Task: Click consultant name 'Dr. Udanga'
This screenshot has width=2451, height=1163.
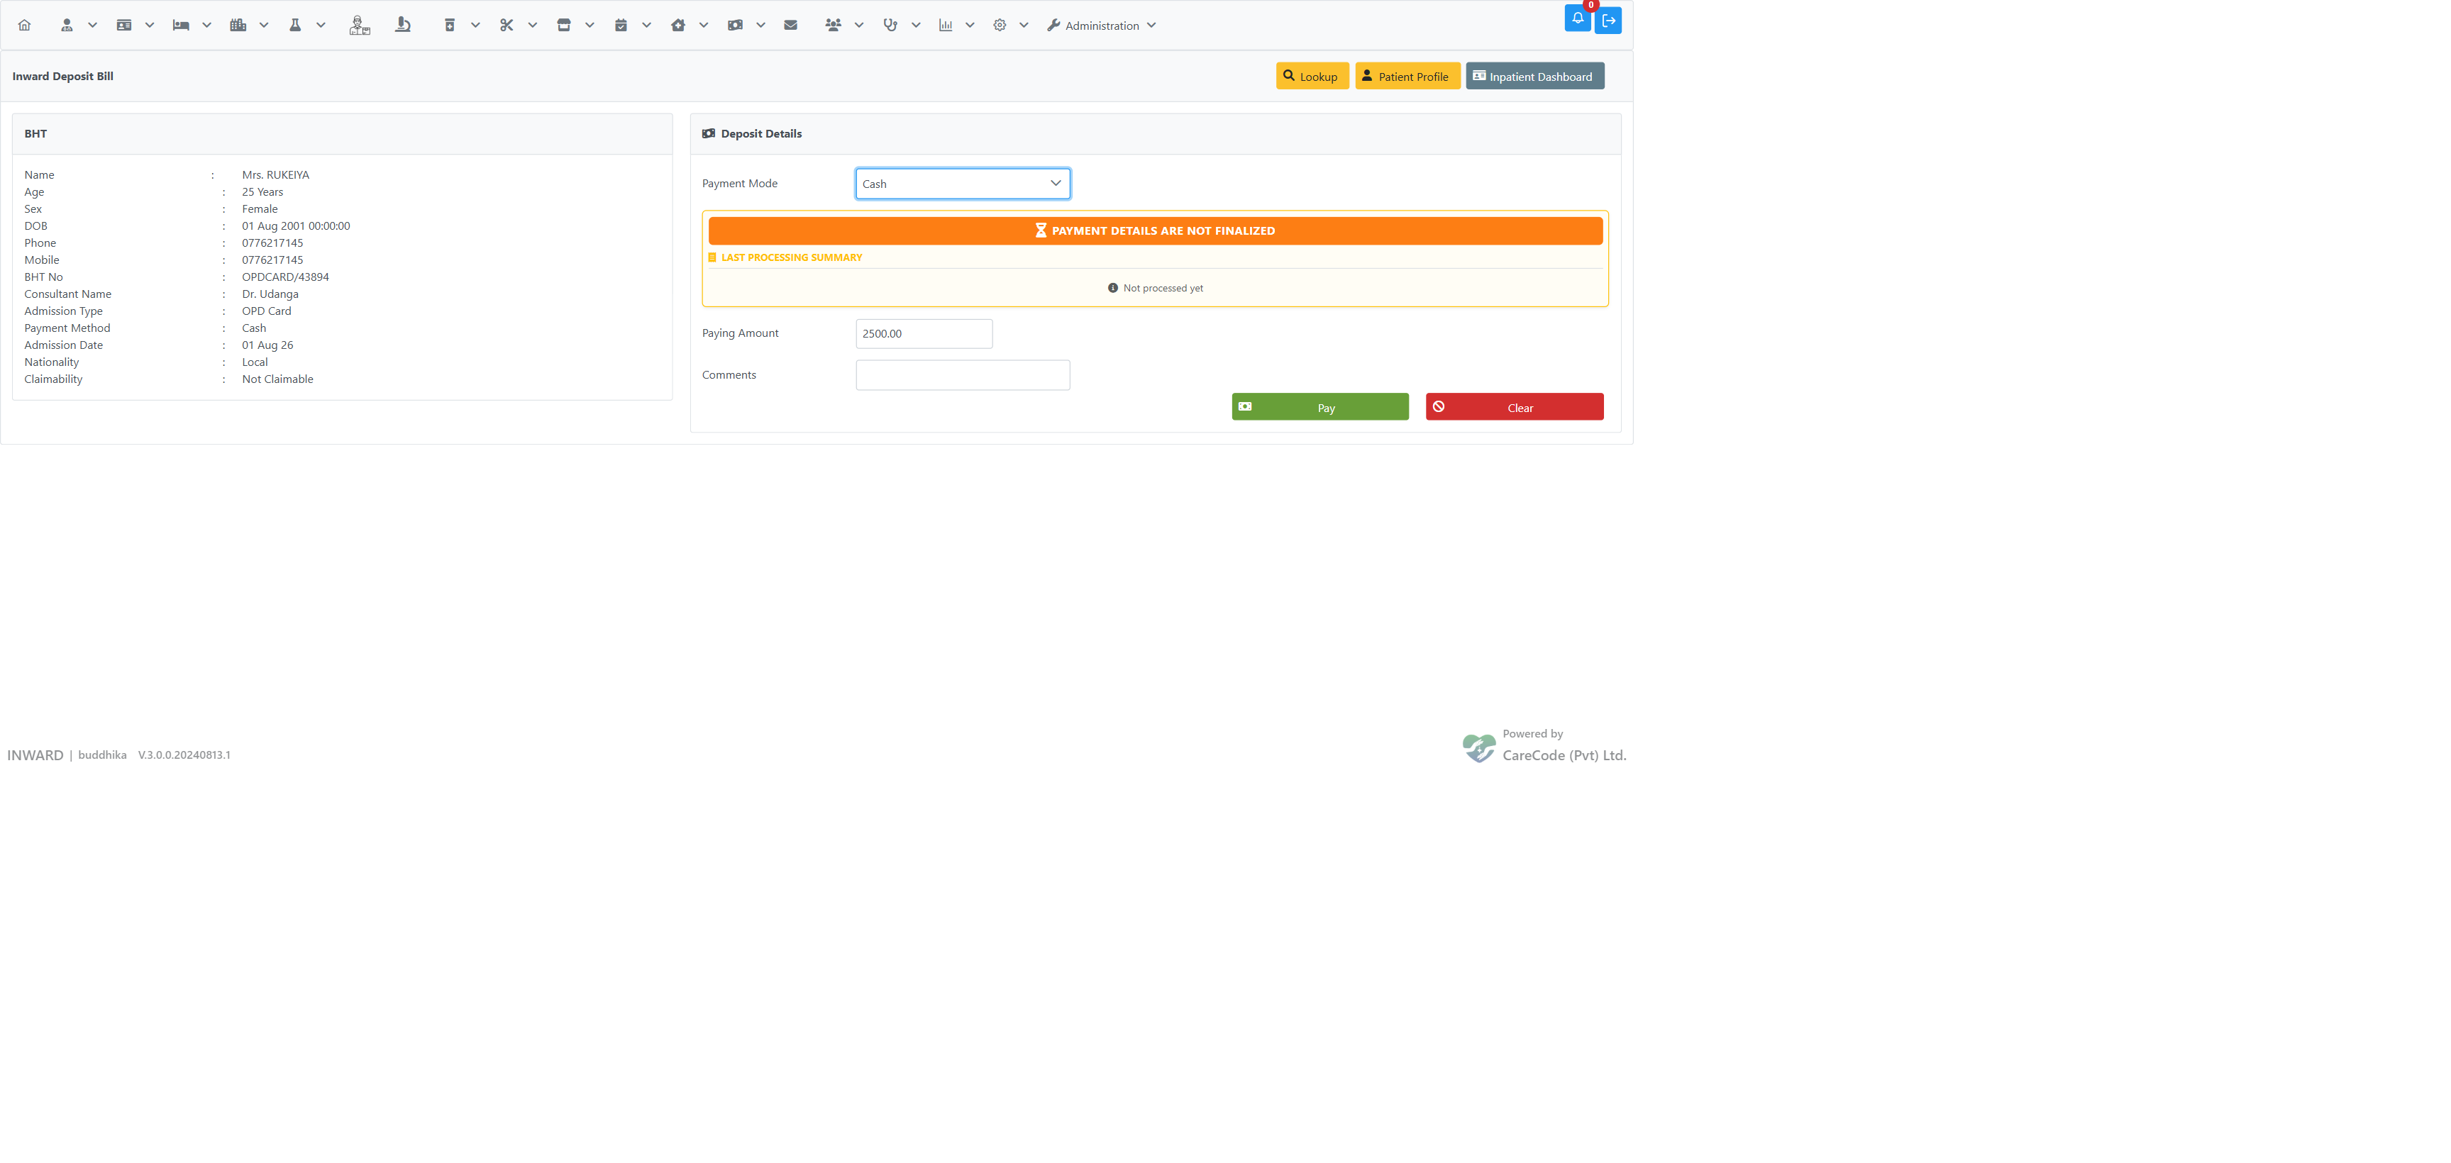Action: (270, 294)
